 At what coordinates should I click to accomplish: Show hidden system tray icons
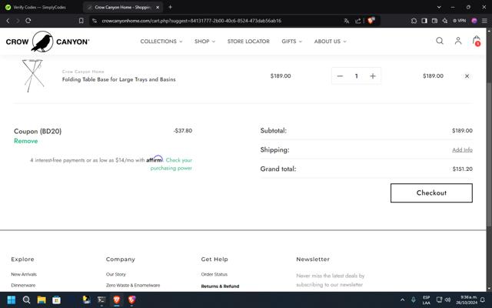click(x=403, y=300)
